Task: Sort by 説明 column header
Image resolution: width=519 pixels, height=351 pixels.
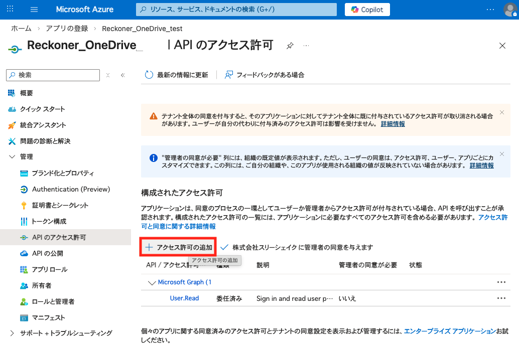Action: click(x=263, y=265)
